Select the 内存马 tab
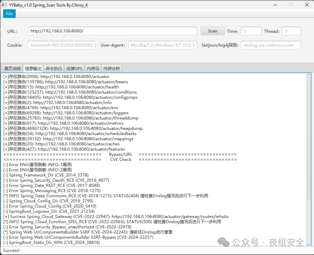Screen dimensions: 314x255 pyautogui.click(x=93, y=69)
